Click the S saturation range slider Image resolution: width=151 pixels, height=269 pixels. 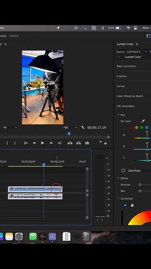click(x=142, y=149)
